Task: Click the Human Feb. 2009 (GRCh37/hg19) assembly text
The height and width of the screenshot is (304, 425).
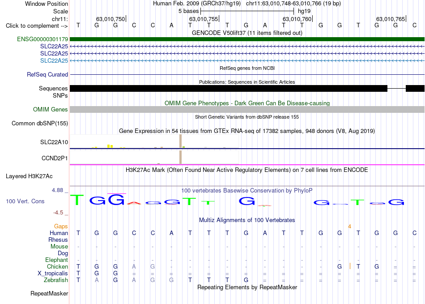Action: (197, 4)
